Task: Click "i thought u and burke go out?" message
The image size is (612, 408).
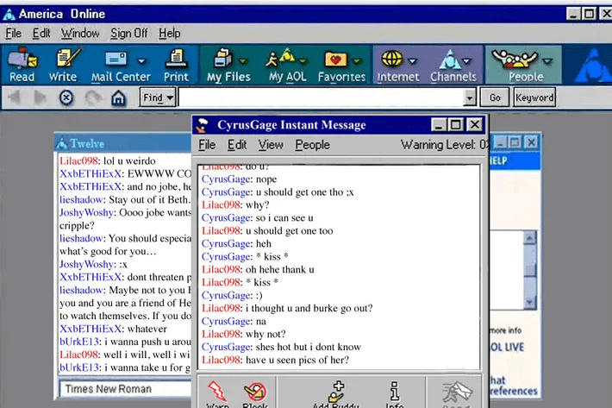Action: pos(309,308)
